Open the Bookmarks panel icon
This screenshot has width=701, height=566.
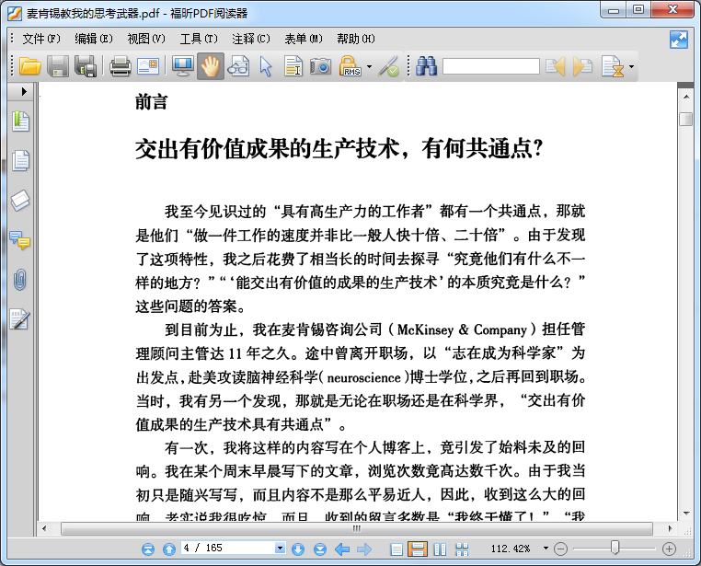tap(20, 121)
